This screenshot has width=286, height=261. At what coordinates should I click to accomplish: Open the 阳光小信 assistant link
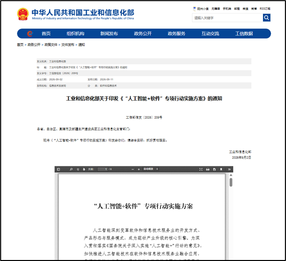point(201,9)
